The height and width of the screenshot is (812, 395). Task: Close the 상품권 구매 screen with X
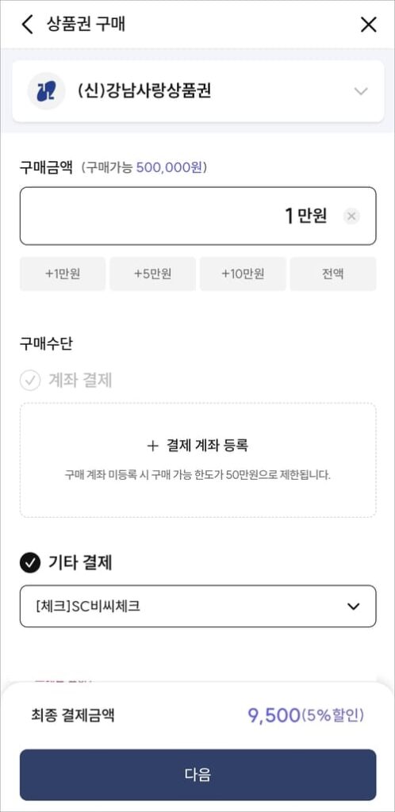click(x=368, y=25)
